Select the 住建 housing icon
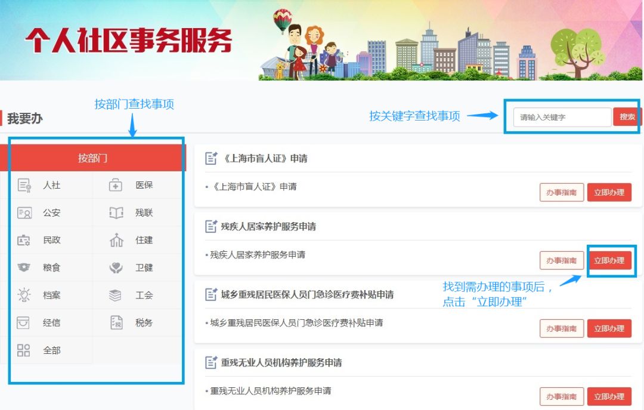This screenshot has height=410, width=644. coord(117,240)
